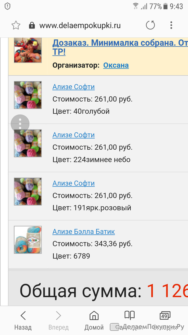Open the shield notification icon in status bar
Image resolution: width=188 pixels, height=335 pixels.
[x=8, y=6]
